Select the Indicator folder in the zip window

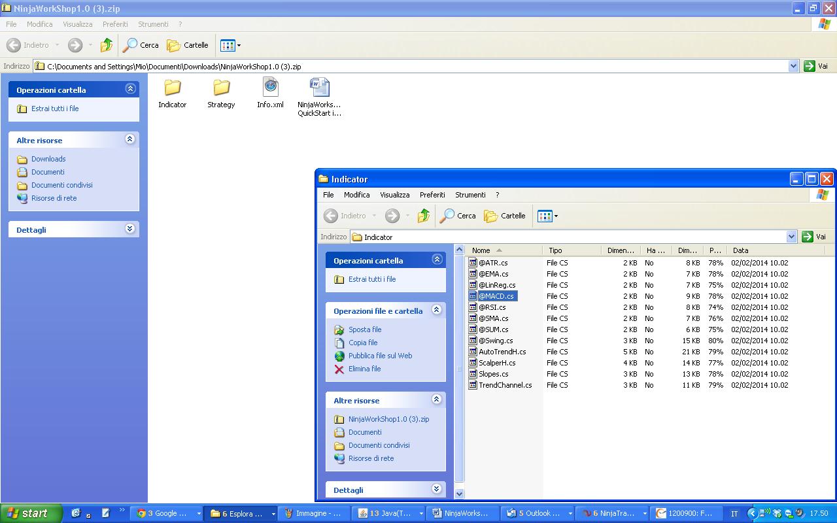coord(173,93)
